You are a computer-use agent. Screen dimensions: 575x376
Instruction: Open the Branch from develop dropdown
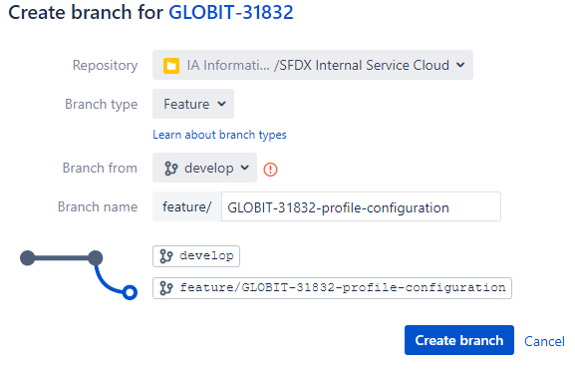coord(204,168)
